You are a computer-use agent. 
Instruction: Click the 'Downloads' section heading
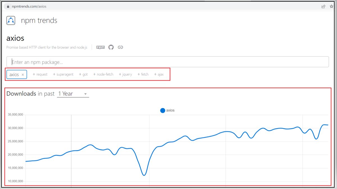(x=21, y=94)
